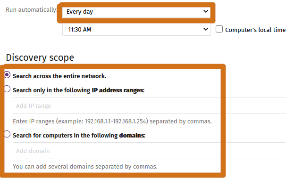
Task: Click the 'several domains separated by commas' hint
Action: [x=85, y=166]
